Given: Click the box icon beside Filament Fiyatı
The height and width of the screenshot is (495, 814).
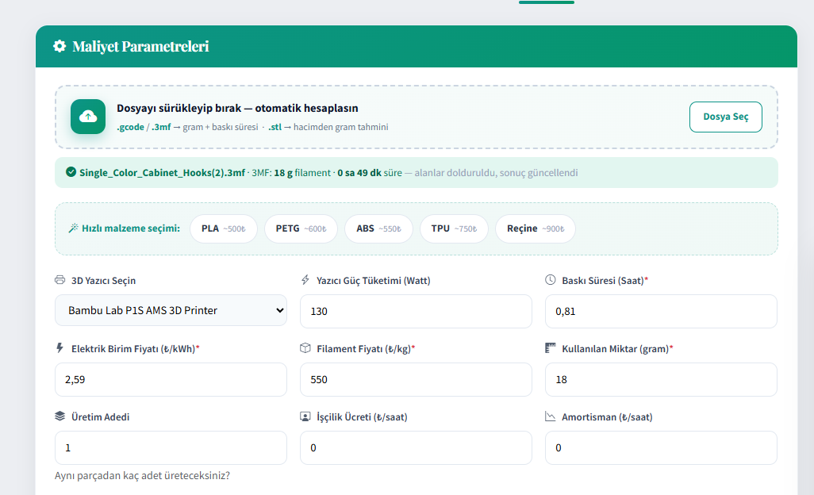Looking at the screenshot, I should [305, 348].
